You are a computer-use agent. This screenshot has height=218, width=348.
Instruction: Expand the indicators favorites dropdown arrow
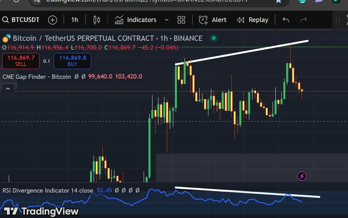[x=166, y=20]
